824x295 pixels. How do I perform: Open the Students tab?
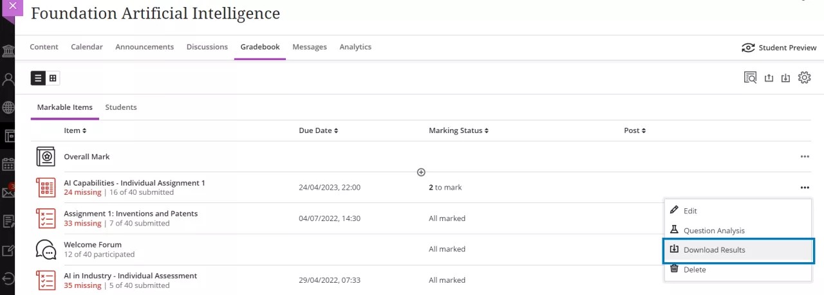click(121, 107)
